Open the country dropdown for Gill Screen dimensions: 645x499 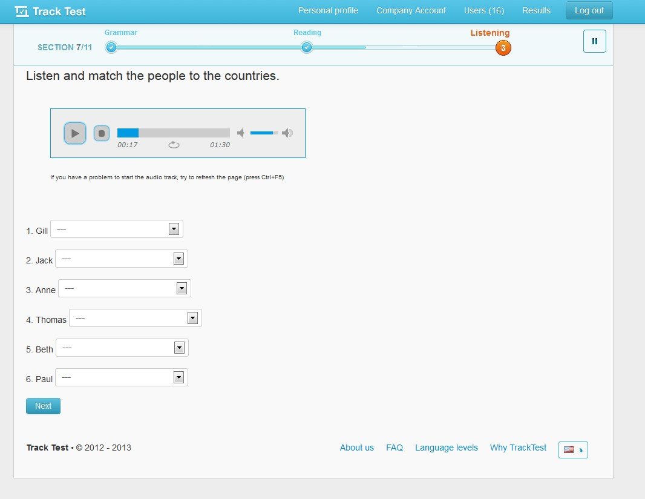tap(117, 229)
